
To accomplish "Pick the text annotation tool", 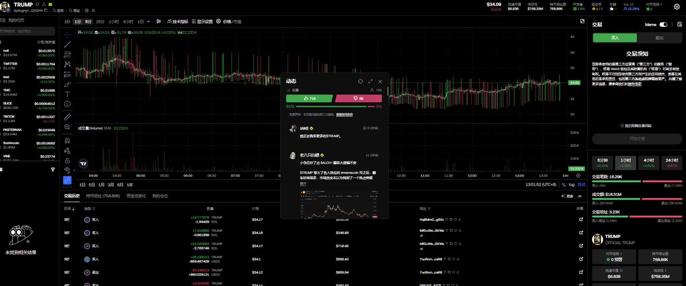I will point(67,94).
